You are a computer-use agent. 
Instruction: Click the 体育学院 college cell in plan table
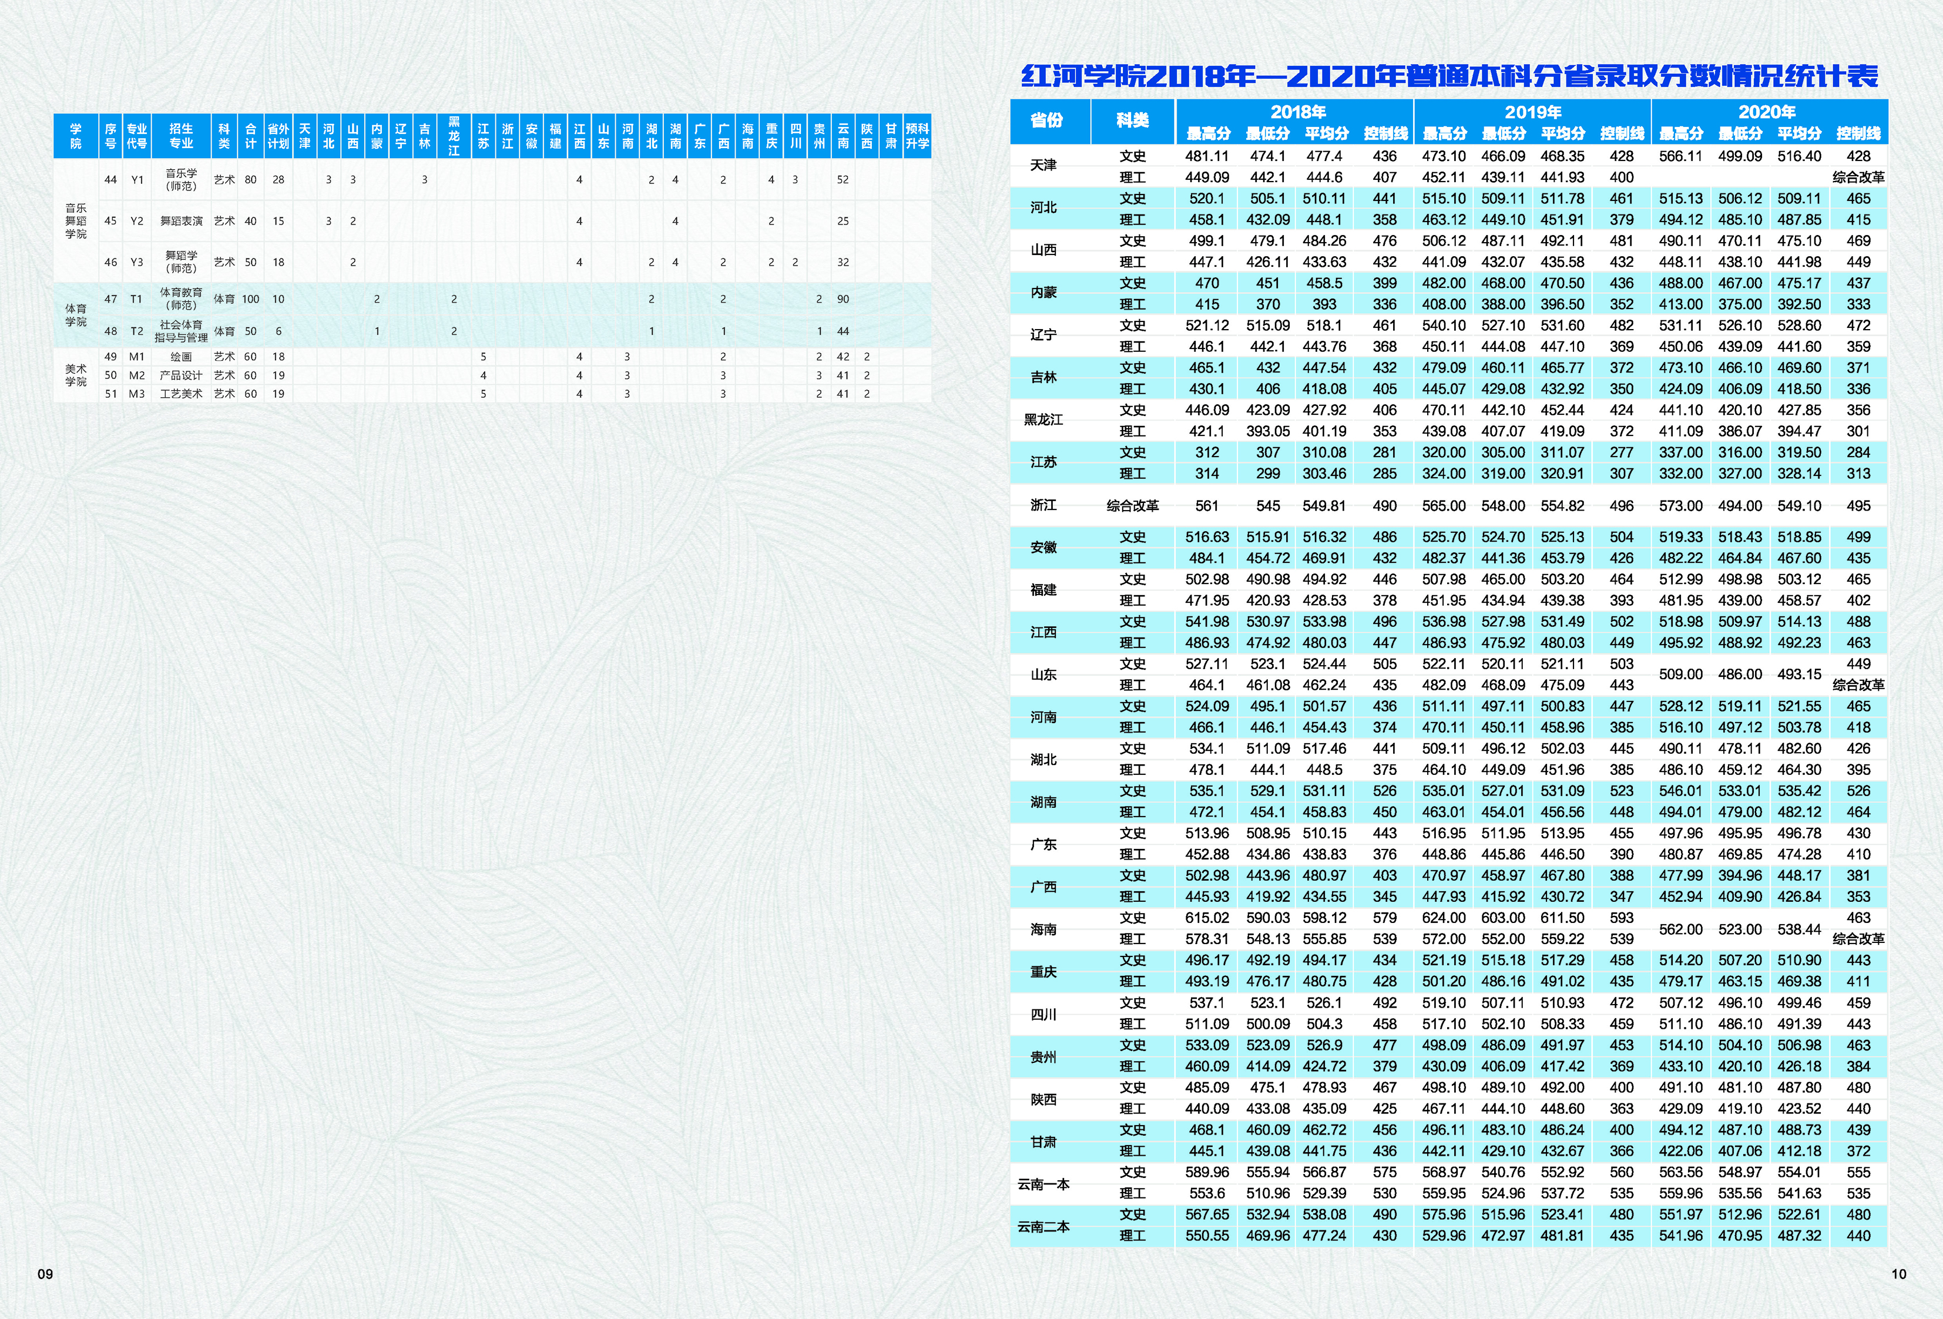click(x=76, y=315)
